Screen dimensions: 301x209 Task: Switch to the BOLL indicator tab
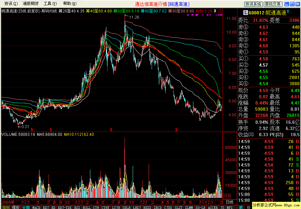86,207
